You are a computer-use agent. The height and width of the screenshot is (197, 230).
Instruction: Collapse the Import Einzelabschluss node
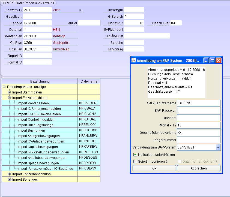click(x=9, y=98)
